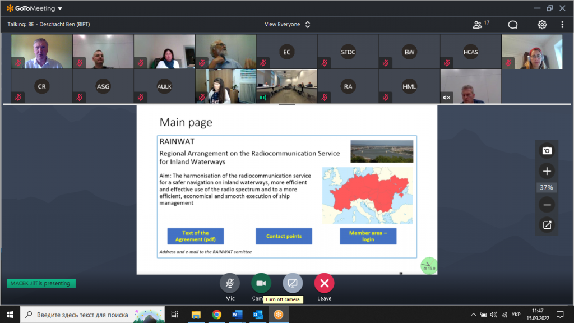The image size is (574, 323).
Task: Open Google Chrome from the taskbar
Action: point(217,315)
